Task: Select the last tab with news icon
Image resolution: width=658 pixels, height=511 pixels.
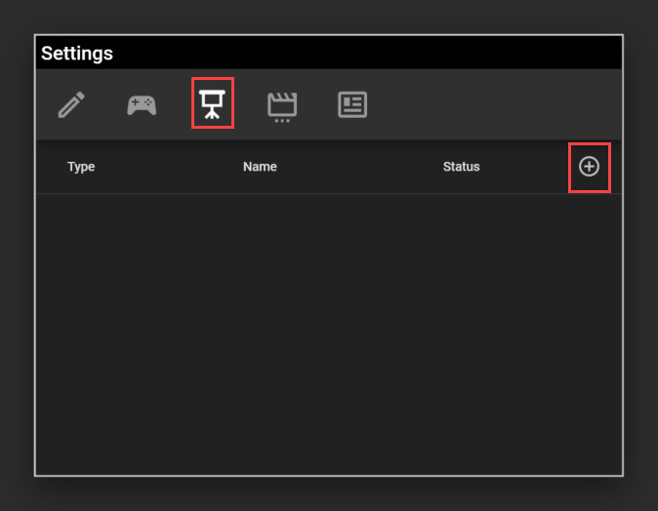Action: [x=352, y=105]
